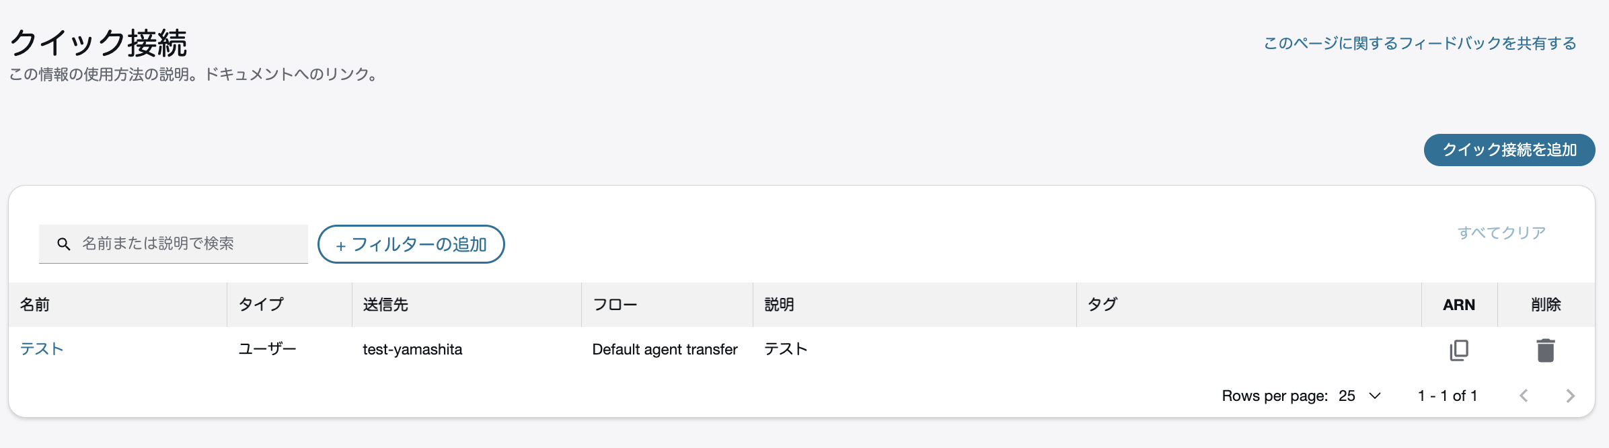
Task: Click the page indicator showing 1 - 1 of 1
Action: 1447,396
